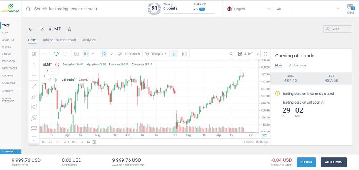This screenshot has height=170, width=359.
Task: Set chart range to 5y
Action: [89, 142]
